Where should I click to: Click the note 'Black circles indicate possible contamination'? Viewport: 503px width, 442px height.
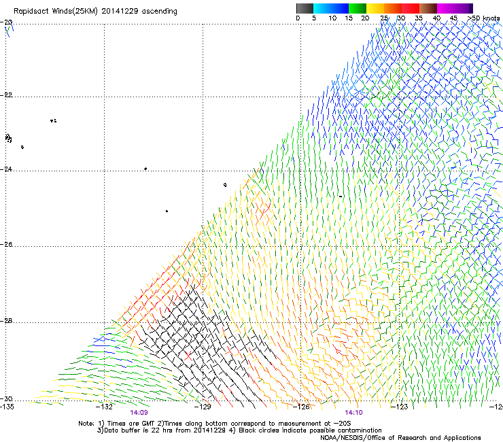310,430
